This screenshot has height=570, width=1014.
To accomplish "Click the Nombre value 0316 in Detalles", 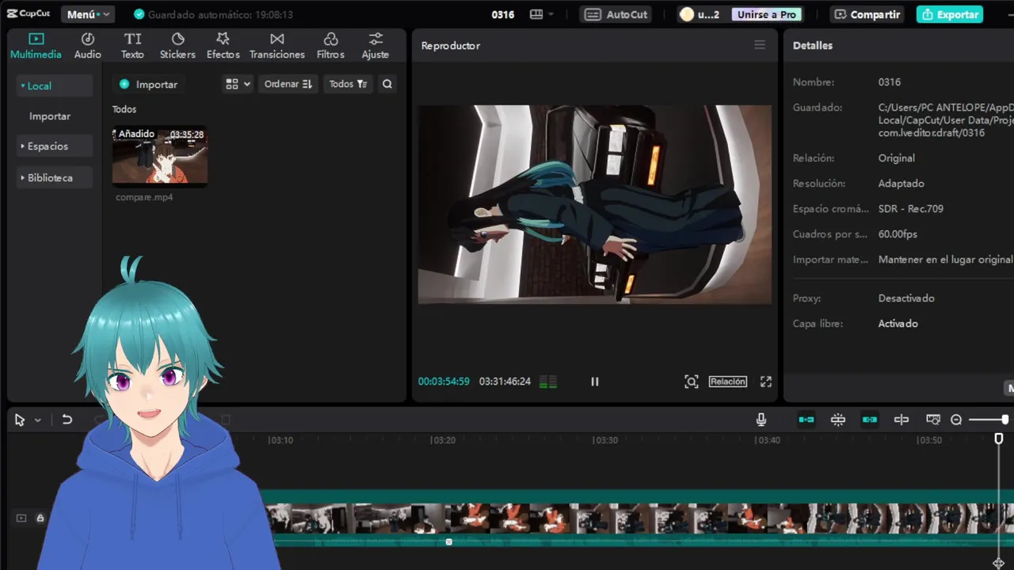I will (x=890, y=82).
